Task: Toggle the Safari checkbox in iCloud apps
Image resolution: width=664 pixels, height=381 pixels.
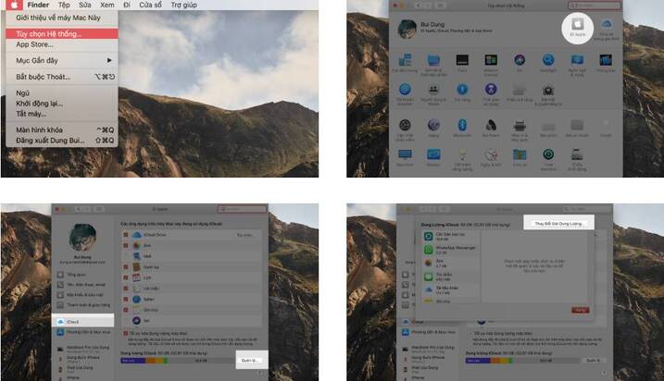Action: click(x=126, y=298)
